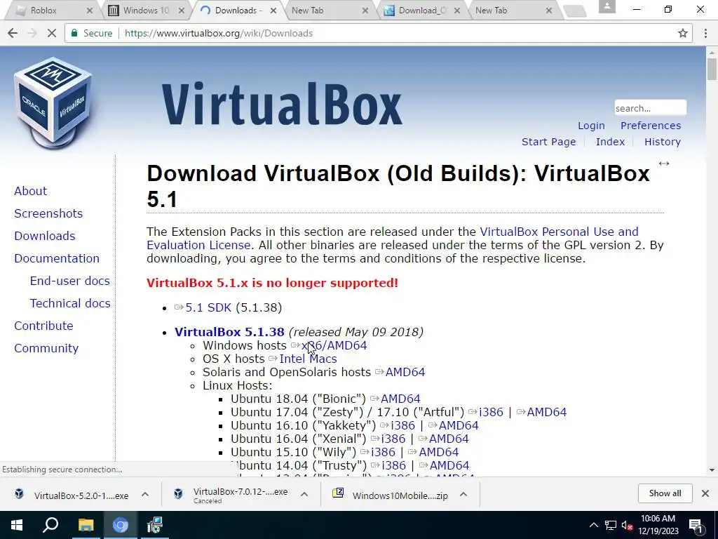Click the browser back arrow

tap(13, 33)
